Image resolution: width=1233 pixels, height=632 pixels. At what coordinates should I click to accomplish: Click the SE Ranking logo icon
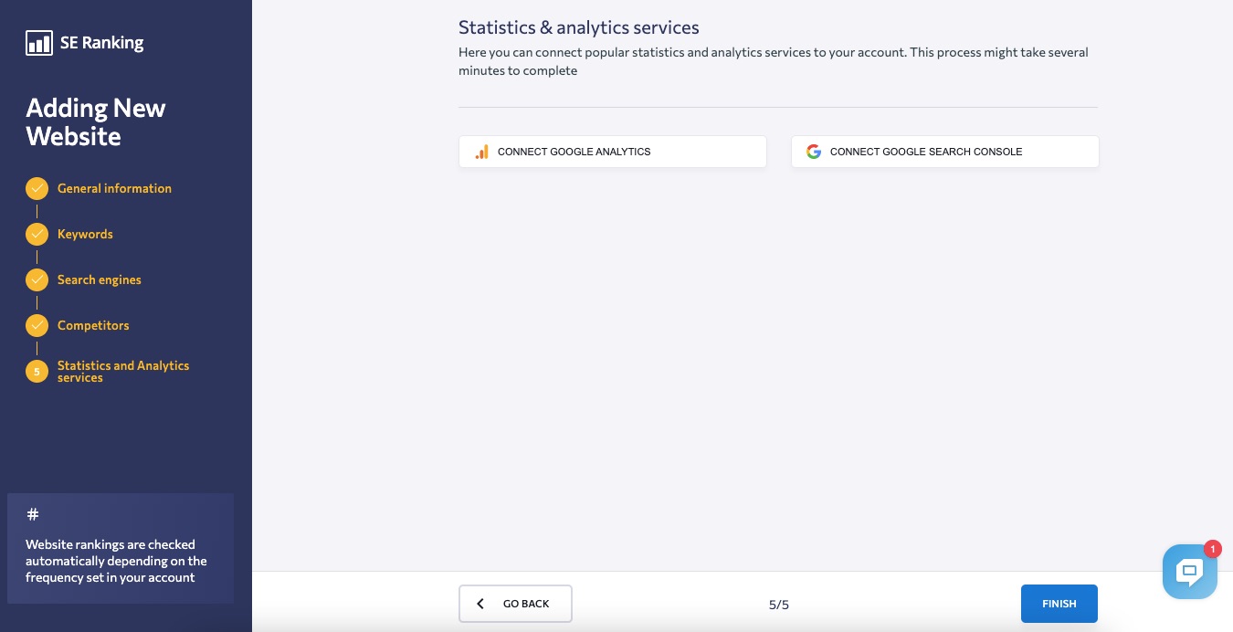[39, 43]
